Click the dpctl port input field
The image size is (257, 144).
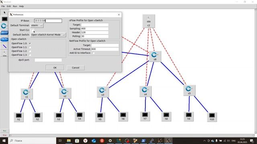48,60
